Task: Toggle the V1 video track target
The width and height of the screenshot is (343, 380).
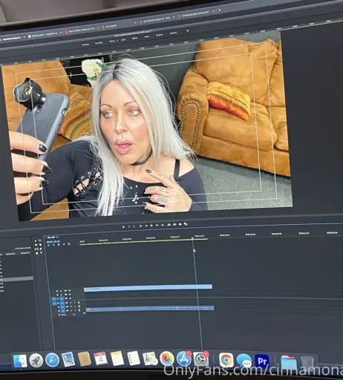Action: click(x=62, y=299)
